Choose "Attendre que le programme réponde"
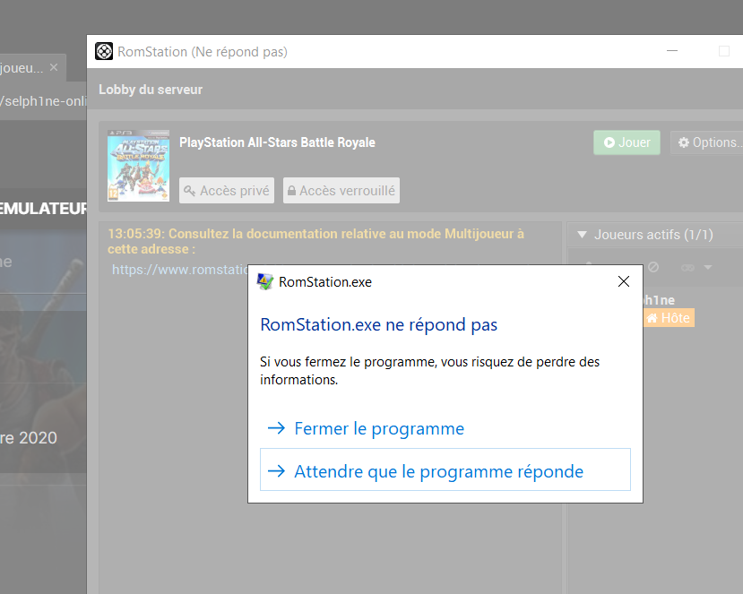This screenshot has width=743, height=594. tap(445, 469)
